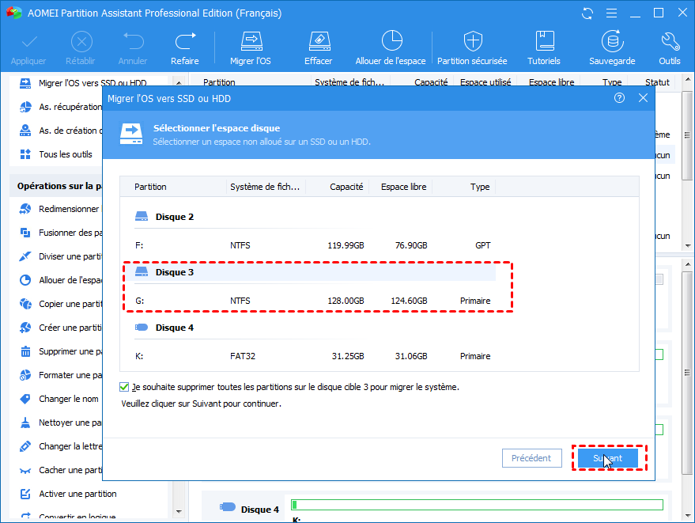This screenshot has height=523, width=695.
Task: Select Changer le nom in sidebar
Action: (x=59, y=399)
